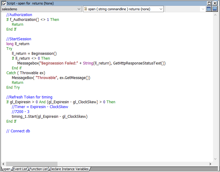Switch to the Event List tab

coord(20,169)
